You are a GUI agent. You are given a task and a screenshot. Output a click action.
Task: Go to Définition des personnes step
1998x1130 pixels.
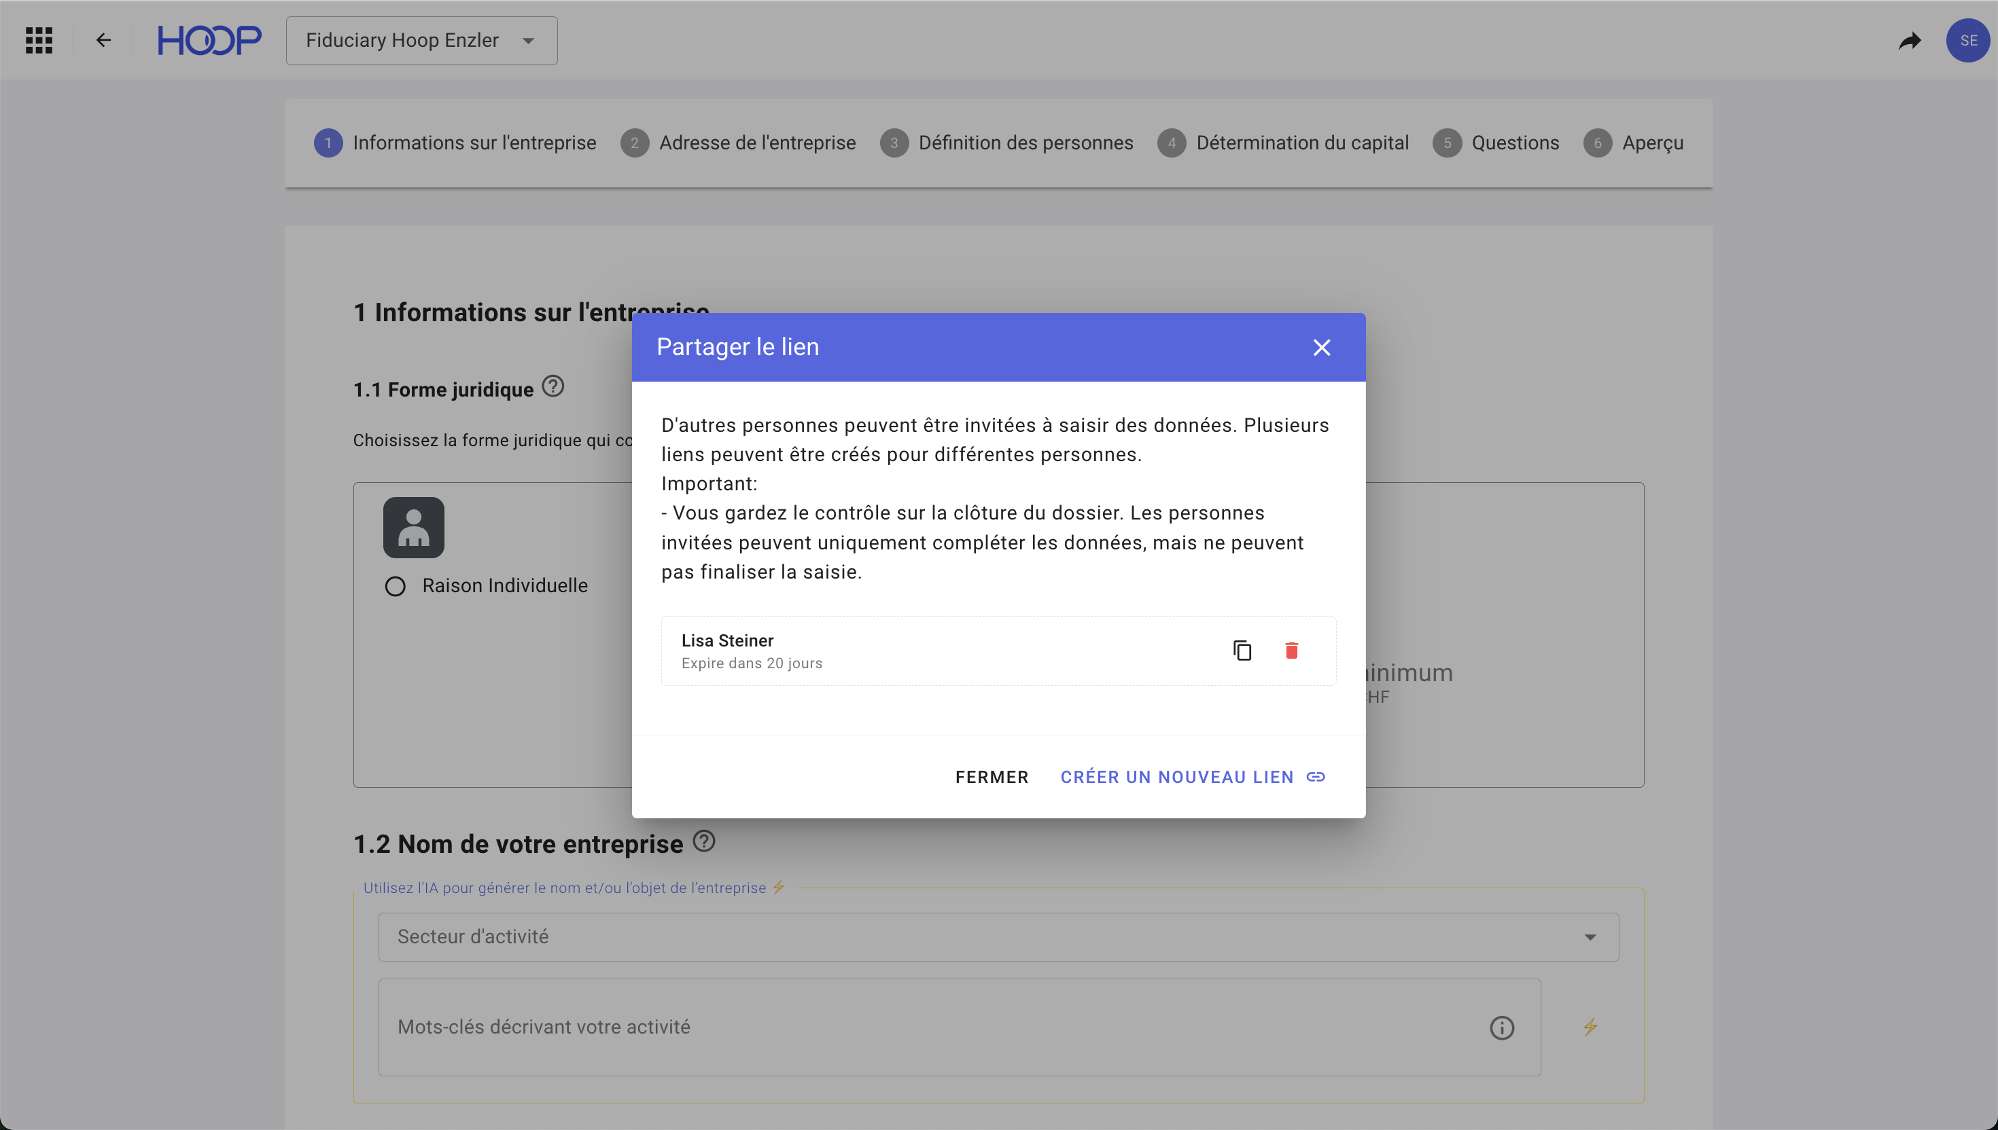point(1025,143)
